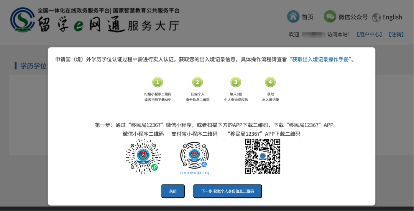
Task: Click the 支付宝小程序二维码 label
Action: [195, 134]
